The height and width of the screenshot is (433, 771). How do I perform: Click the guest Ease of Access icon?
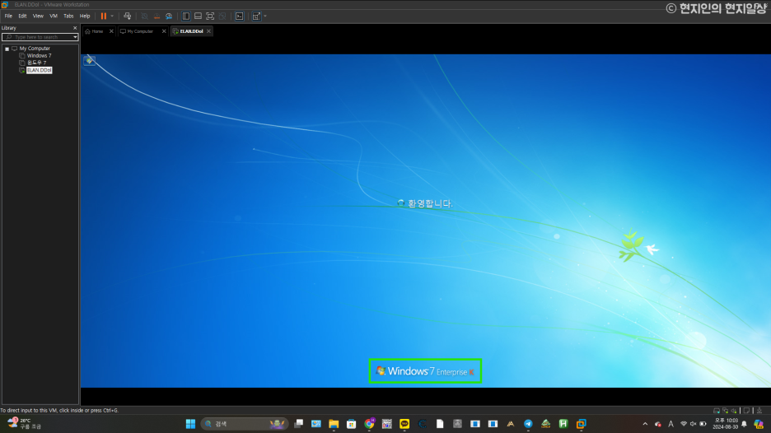click(x=89, y=60)
